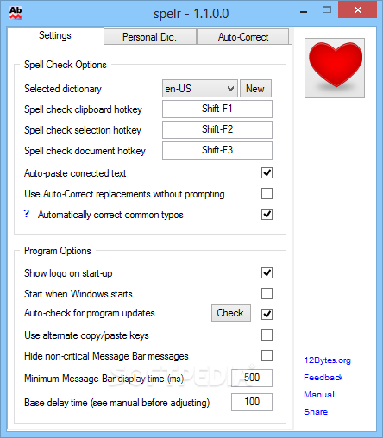This screenshot has width=383, height=438.
Task: Click the Shift-F2 selection hotkey field
Action: tap(217, 129)
